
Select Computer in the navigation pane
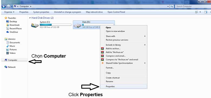click(x=14, y=60)
